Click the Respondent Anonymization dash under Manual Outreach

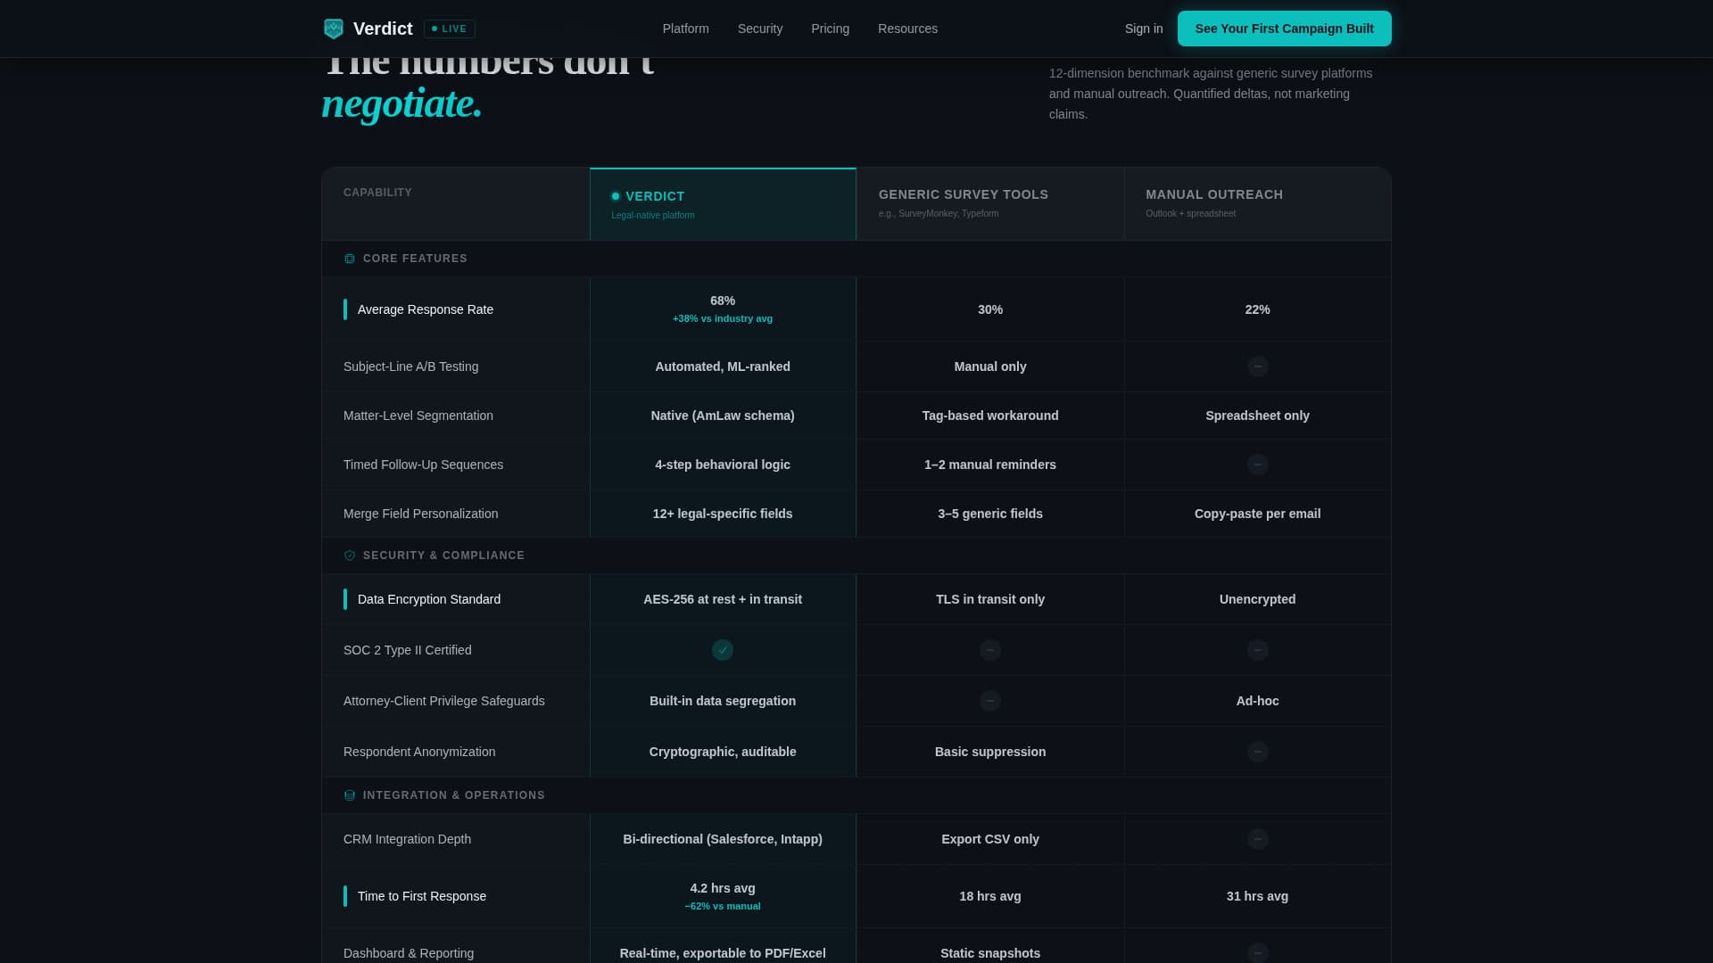pos(1258,752)
